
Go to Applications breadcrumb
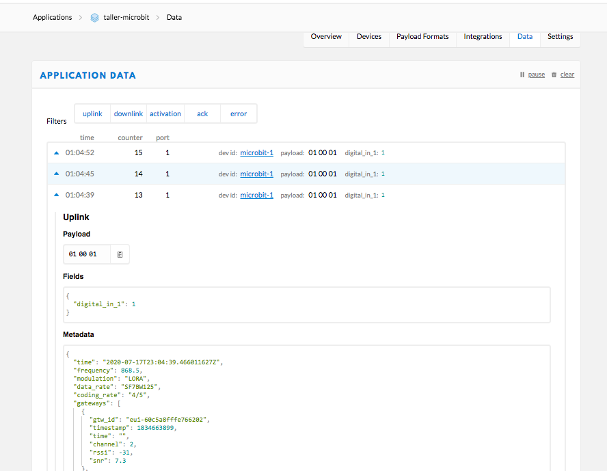(x=52, y=17)
